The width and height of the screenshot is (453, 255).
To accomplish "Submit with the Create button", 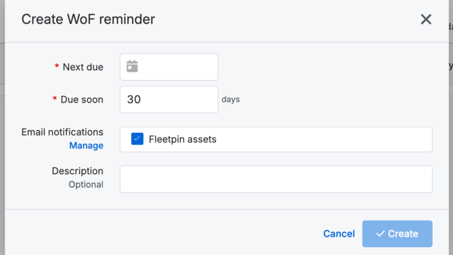I will click(x=398, y=233).
